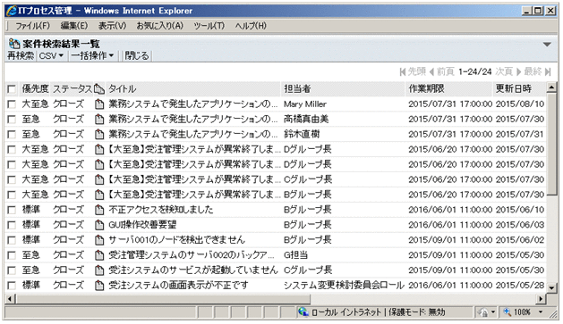Check the 不正アクセスを検知しました row checkbox
The image size is (563, 324).
[x=12, y=210]
